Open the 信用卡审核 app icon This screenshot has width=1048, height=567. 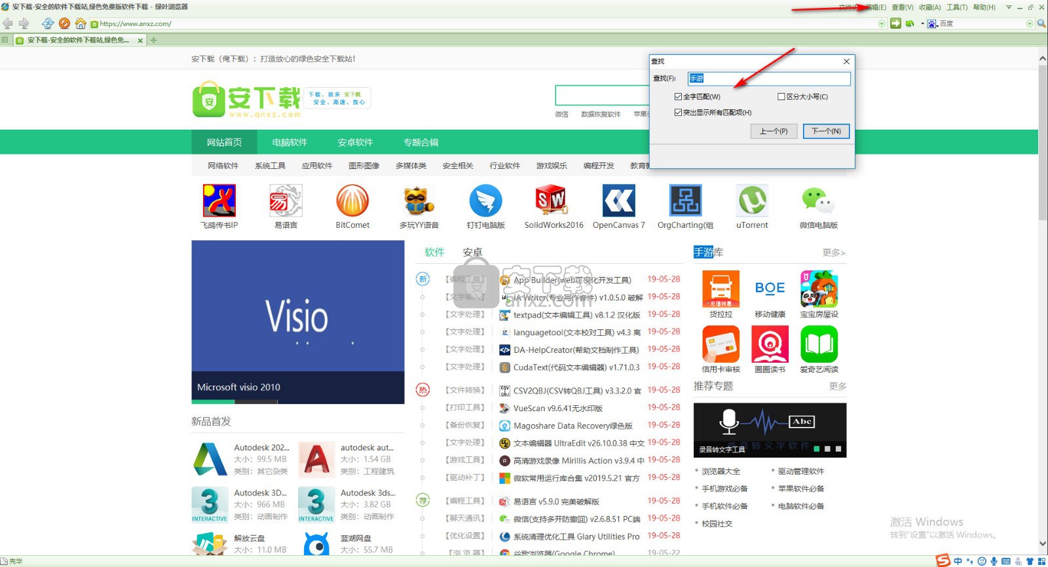[720, 344]
